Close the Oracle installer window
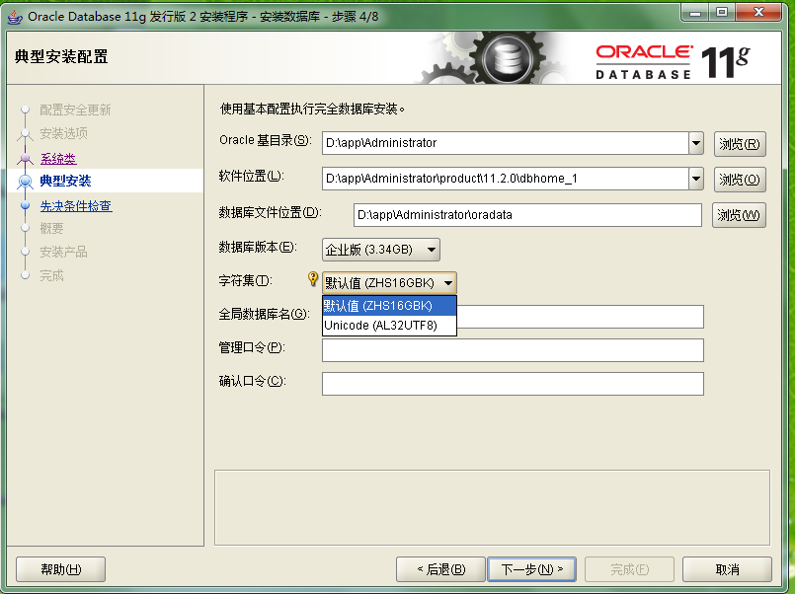 (x=758, y=12)
